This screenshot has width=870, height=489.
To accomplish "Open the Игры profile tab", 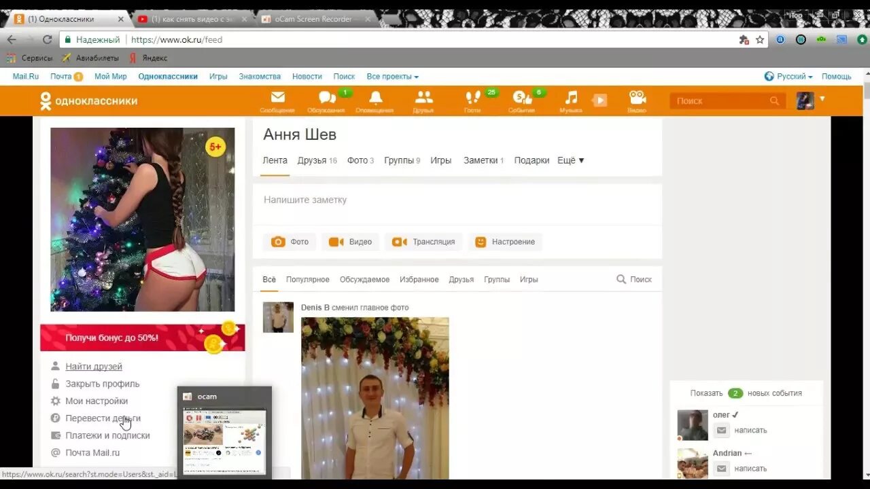I will click(440, 160).
